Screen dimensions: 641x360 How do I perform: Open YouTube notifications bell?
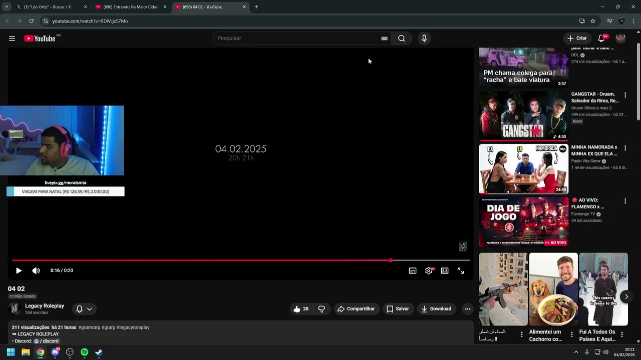click(x=601, y=38)
